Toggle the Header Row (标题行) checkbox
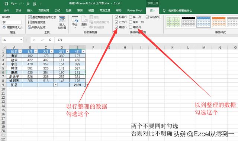The height and width of the screenshot is (141, 238). click(116, 17)
